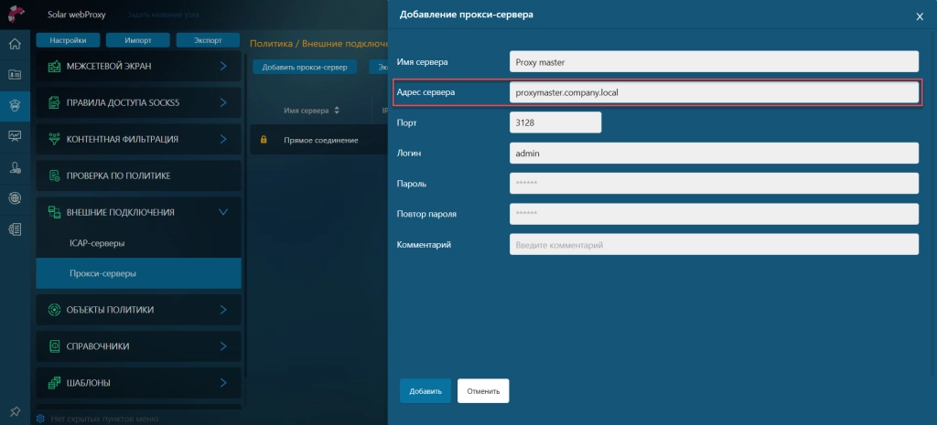Click the pin icon at the sidebar bottom

click(x=15, y=412)
